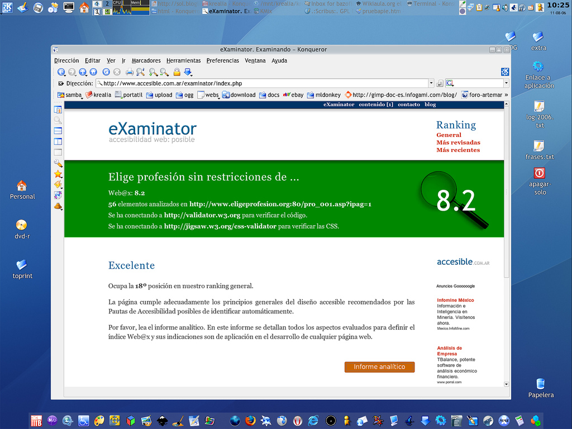572x429 pixels.
Task: Open the dvd-r desktop icon
Action: click(x=22, y=230)
